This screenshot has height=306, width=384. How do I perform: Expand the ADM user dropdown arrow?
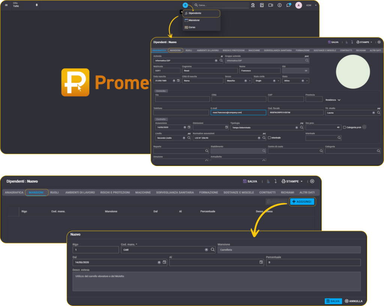tap(316, 5)
